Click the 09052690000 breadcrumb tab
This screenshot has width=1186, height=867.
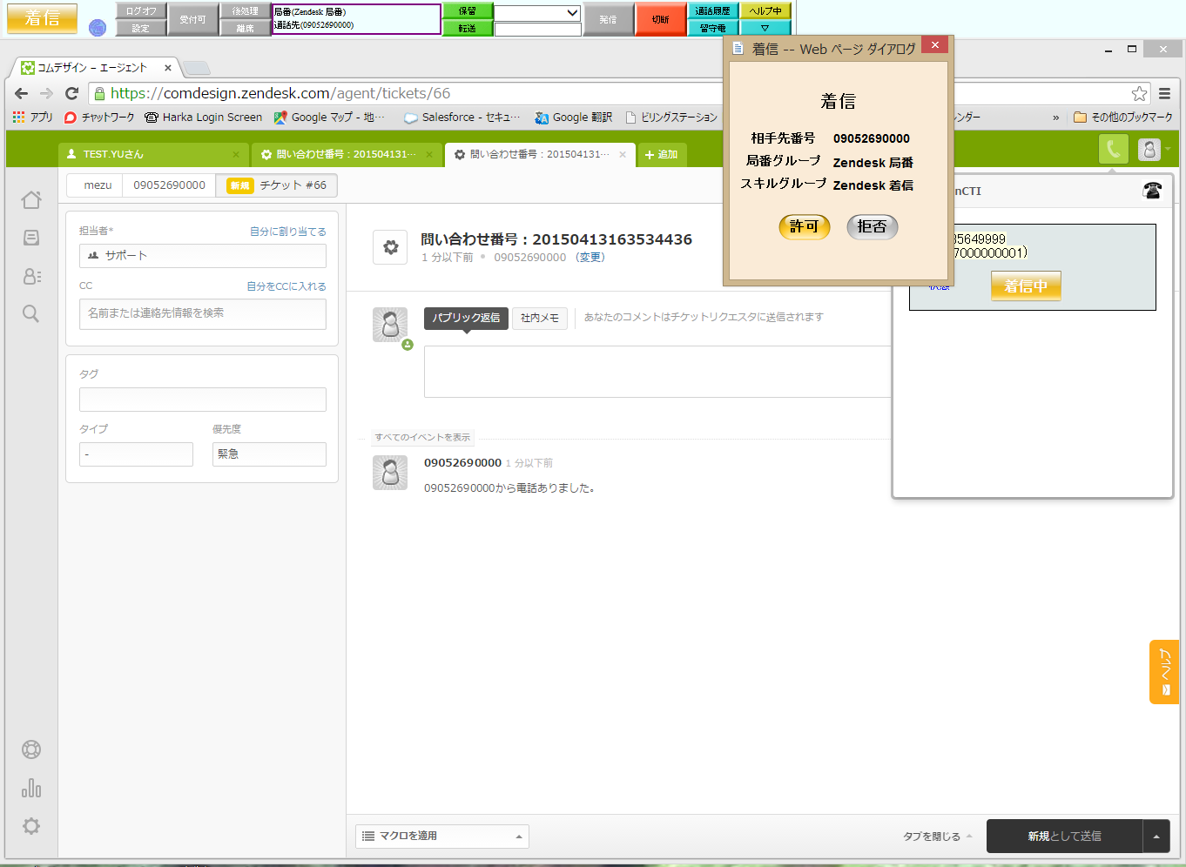(169, 185)
